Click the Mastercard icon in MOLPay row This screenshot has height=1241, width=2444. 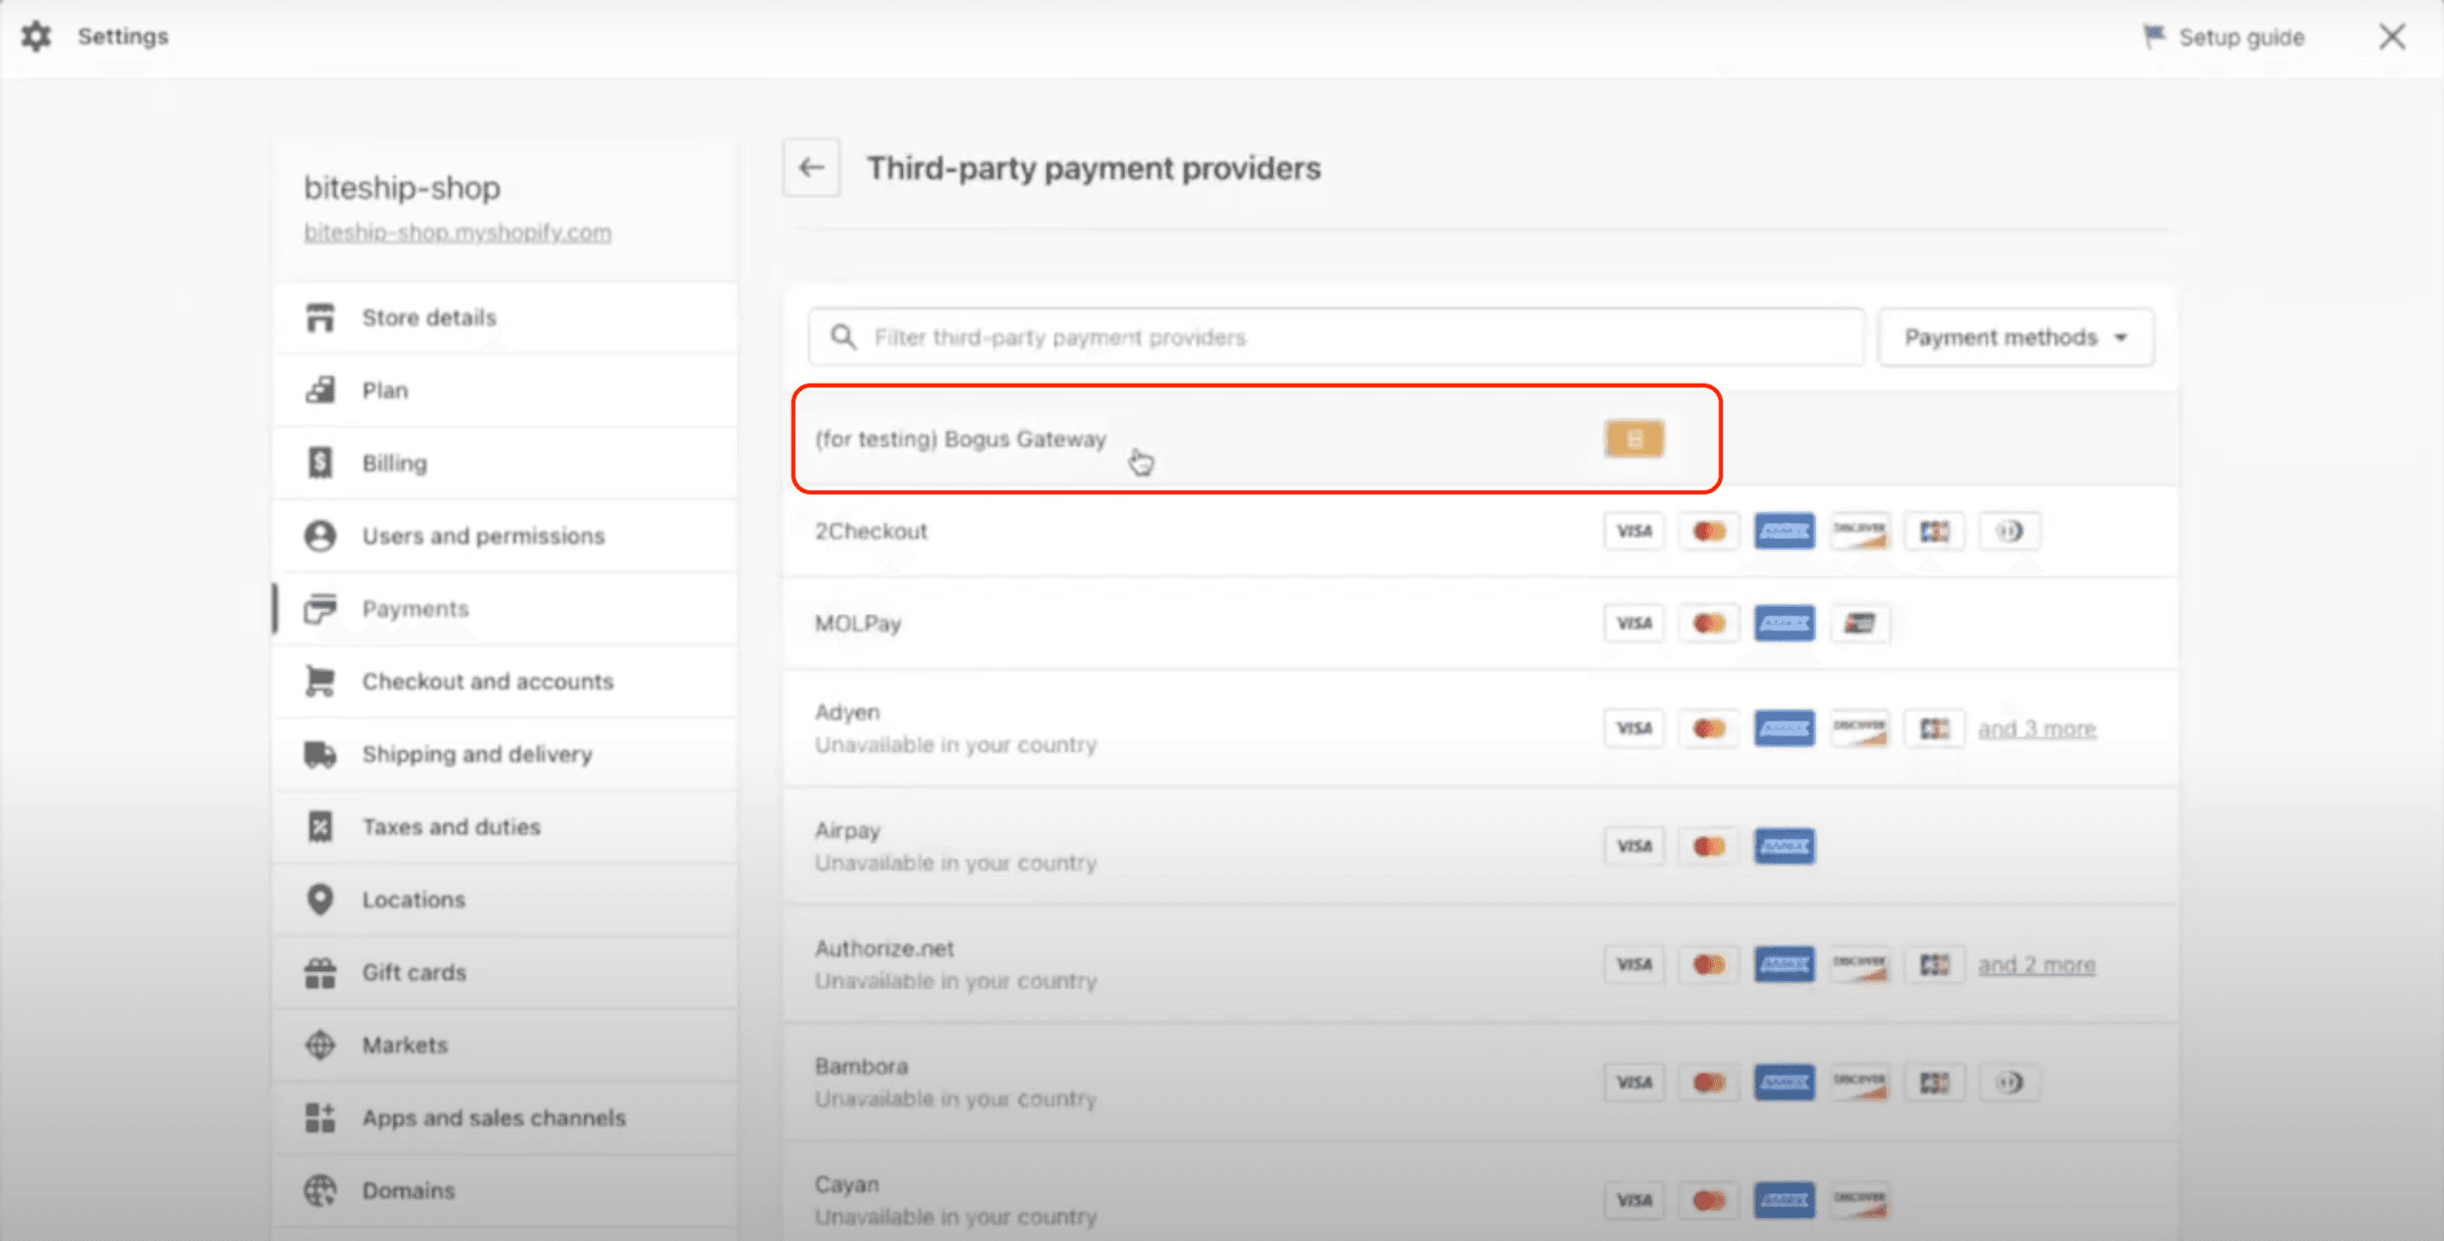tap(1709, 623)
